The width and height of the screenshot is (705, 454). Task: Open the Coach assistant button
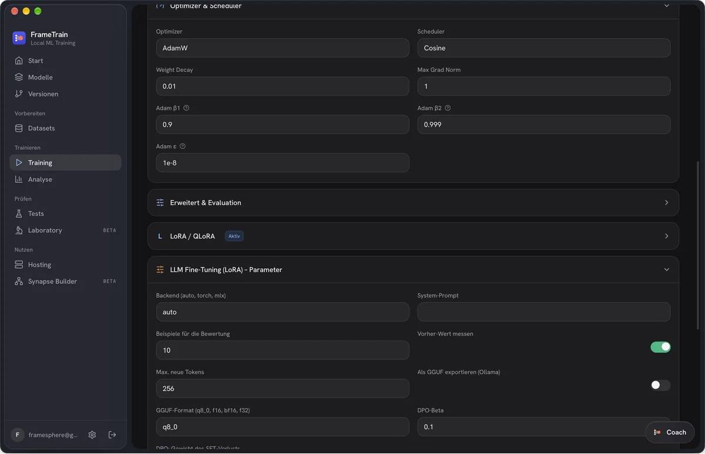tap(670, 432)
